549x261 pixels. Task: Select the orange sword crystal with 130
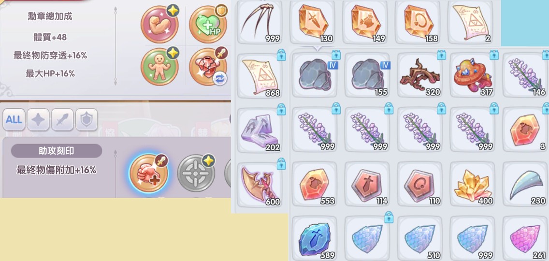[x=313, y=22]
